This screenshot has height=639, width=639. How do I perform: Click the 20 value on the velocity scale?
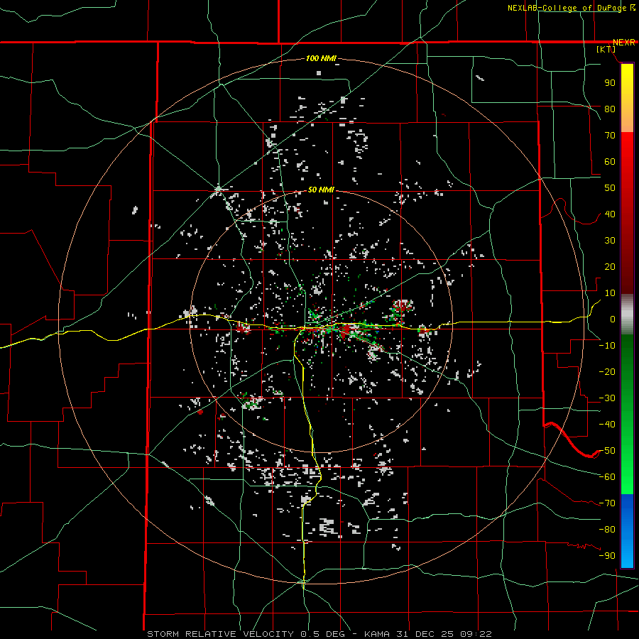point(610,266)
